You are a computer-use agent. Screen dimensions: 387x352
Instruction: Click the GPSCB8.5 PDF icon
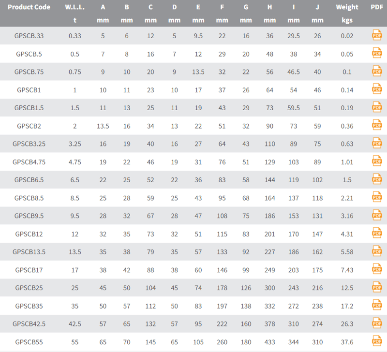[377, 197]
